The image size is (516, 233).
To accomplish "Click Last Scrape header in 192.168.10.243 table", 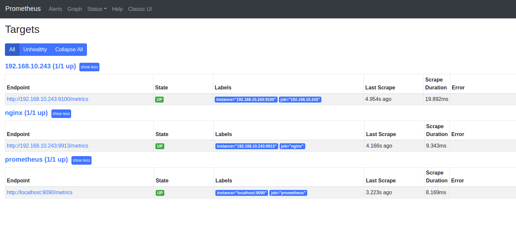I will point(380,87).
